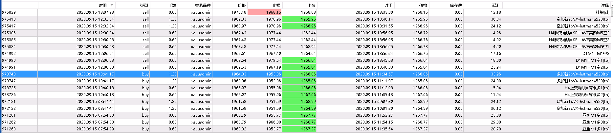Click the comment 空加新1:WX-hstmana520[tp]
The height and width of the screenshot is (133, 613).
(x=583, y=26)
